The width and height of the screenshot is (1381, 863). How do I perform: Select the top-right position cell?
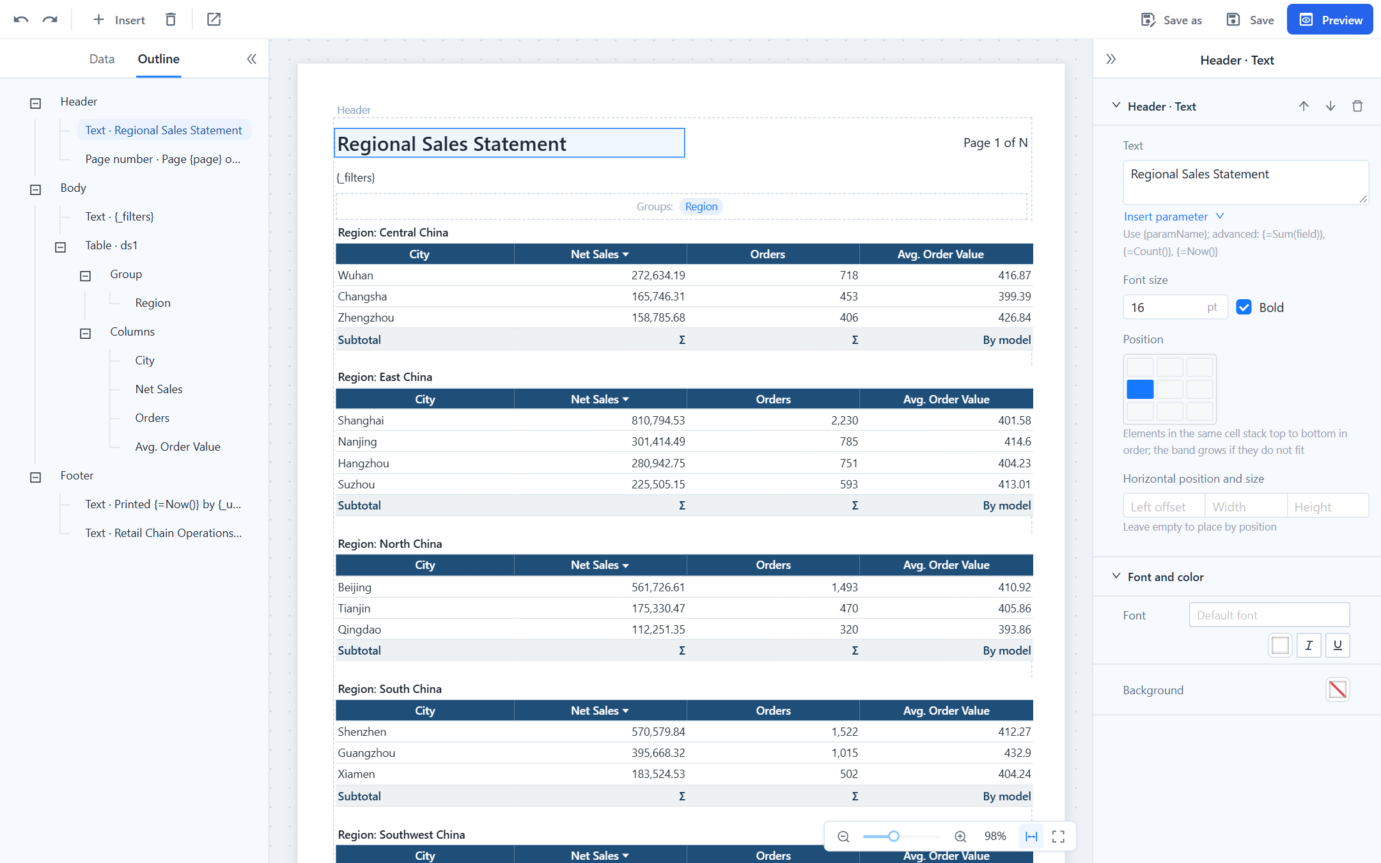pos(1200,368)
